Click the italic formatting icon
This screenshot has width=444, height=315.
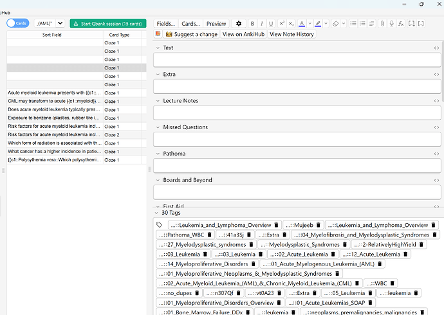(261, 23)
